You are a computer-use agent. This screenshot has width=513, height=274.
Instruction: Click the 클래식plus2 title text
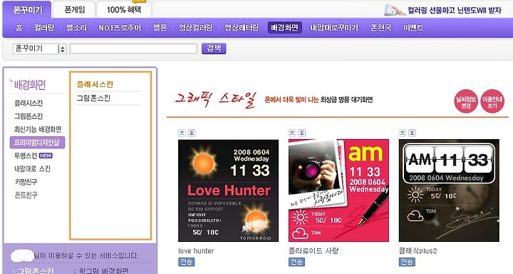click(418, 251)
